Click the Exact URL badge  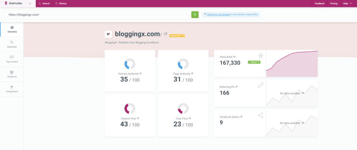pos(177,36)
